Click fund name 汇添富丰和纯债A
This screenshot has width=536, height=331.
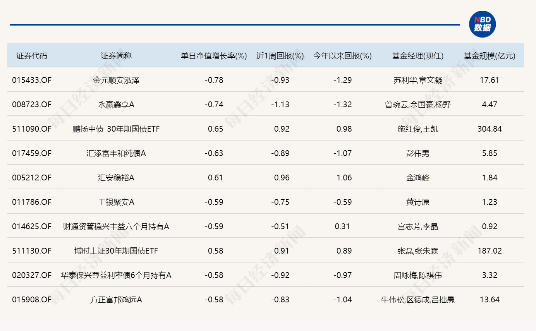point(116,153)
